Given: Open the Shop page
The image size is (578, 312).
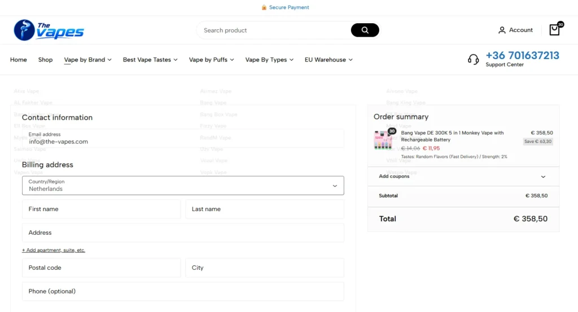Looking at the screenshot, I should [45, 60].
